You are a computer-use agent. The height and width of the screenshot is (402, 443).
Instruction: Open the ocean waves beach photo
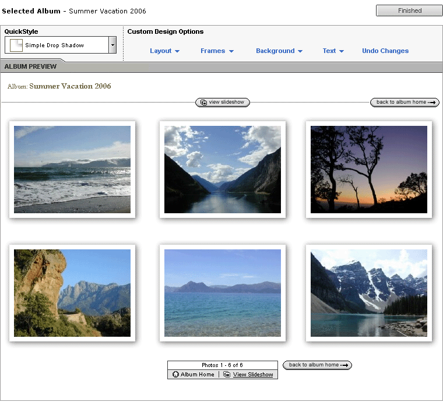[x=72, y=170]
